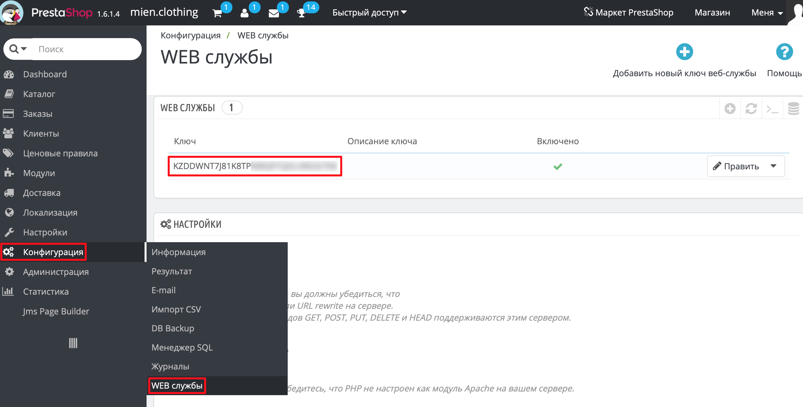
Task: Click the PrestaShop puffin logo
Action: click(12, 12)
